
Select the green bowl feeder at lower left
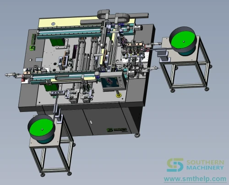click(x=41, y=129)
